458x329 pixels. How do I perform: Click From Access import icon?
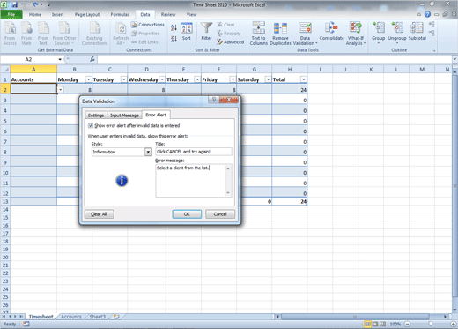click(10, 34)
